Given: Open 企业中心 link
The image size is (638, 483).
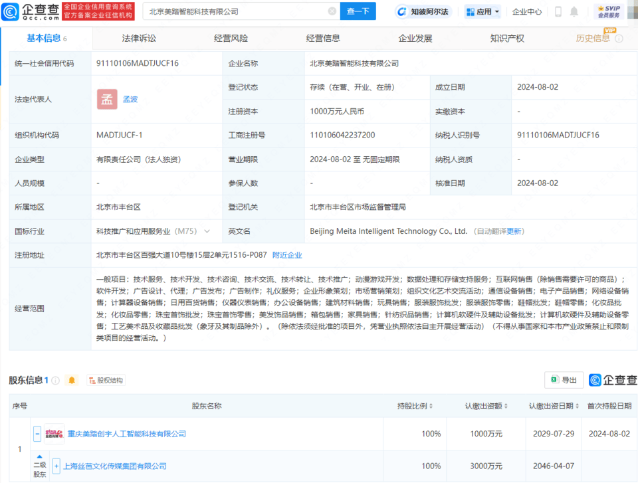Looking at the screenshot, I should point(527,12).
